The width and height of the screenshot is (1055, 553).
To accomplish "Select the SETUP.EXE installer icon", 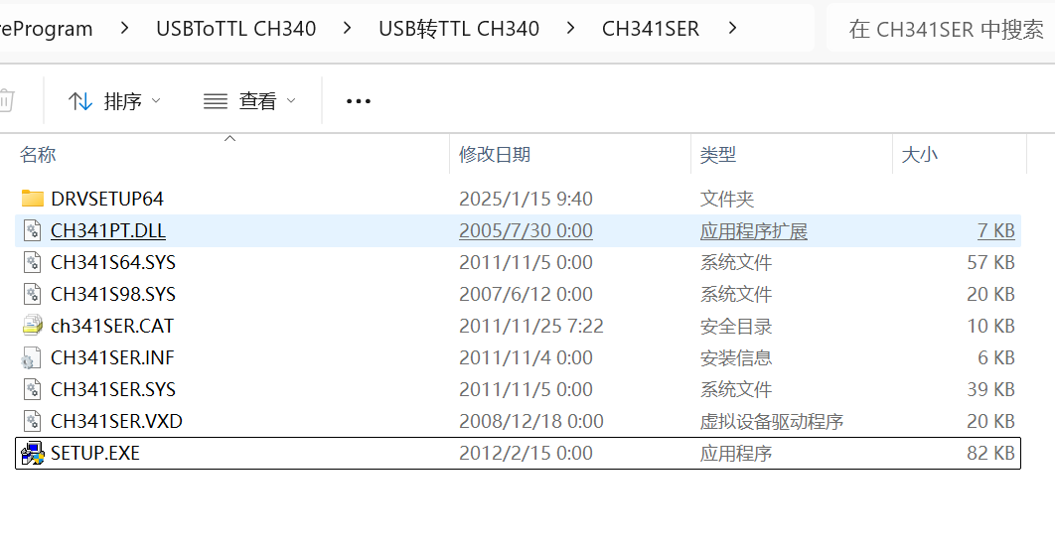I will click(x=33, y=453).
